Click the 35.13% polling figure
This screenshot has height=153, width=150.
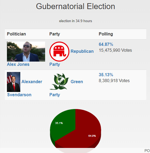[x=106, y=75]
